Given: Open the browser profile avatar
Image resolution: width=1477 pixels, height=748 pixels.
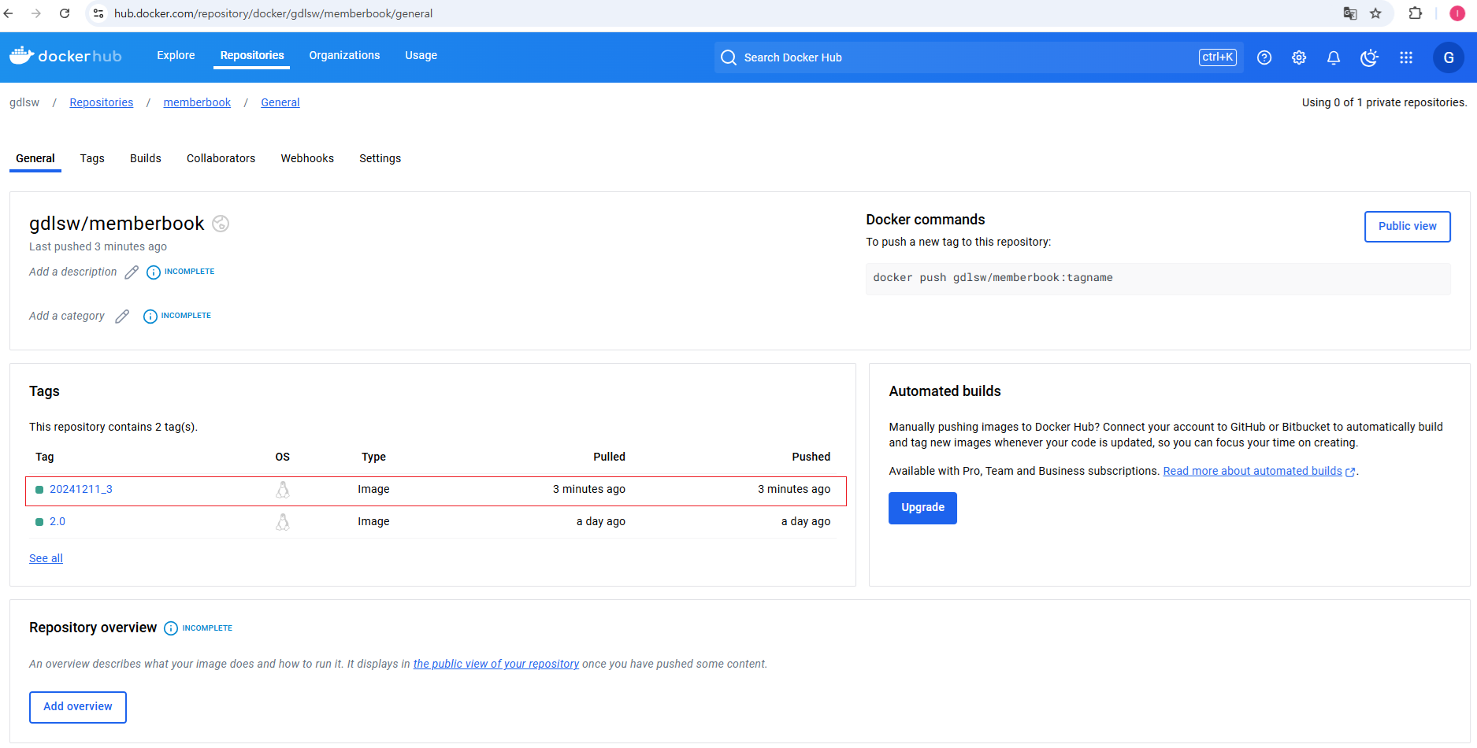Looking at the screenshot, I should click(x=1457, y=13).
